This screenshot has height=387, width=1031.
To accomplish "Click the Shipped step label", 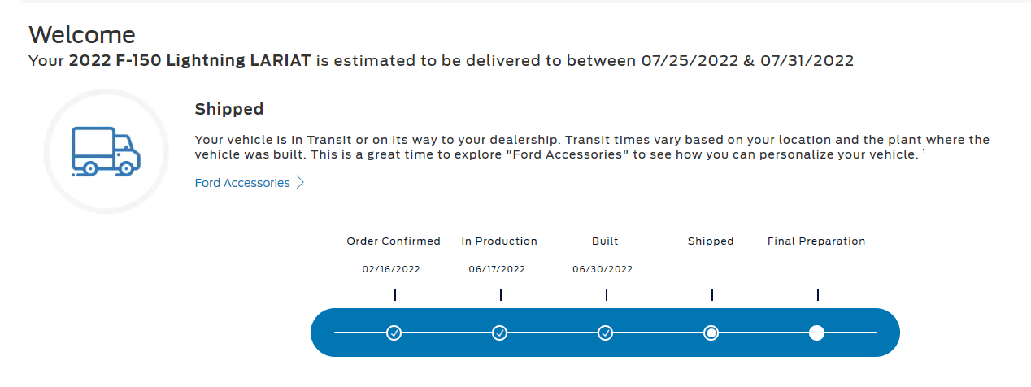I will point(711,241).
